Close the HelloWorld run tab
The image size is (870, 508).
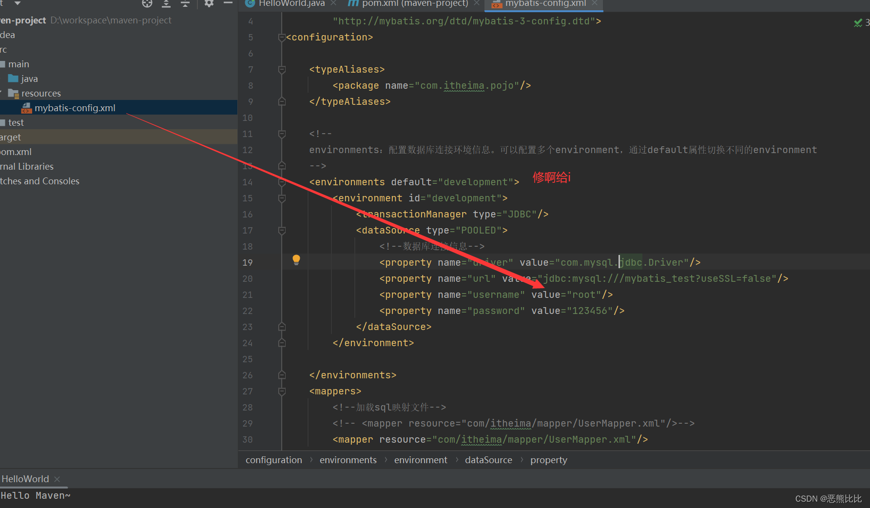(x=57, y=479)
